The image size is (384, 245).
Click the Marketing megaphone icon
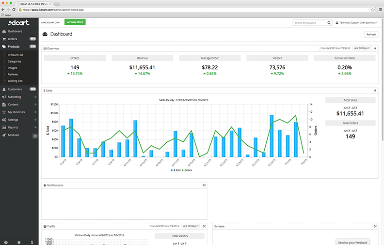pyautogui.click(x=4, y=97)
